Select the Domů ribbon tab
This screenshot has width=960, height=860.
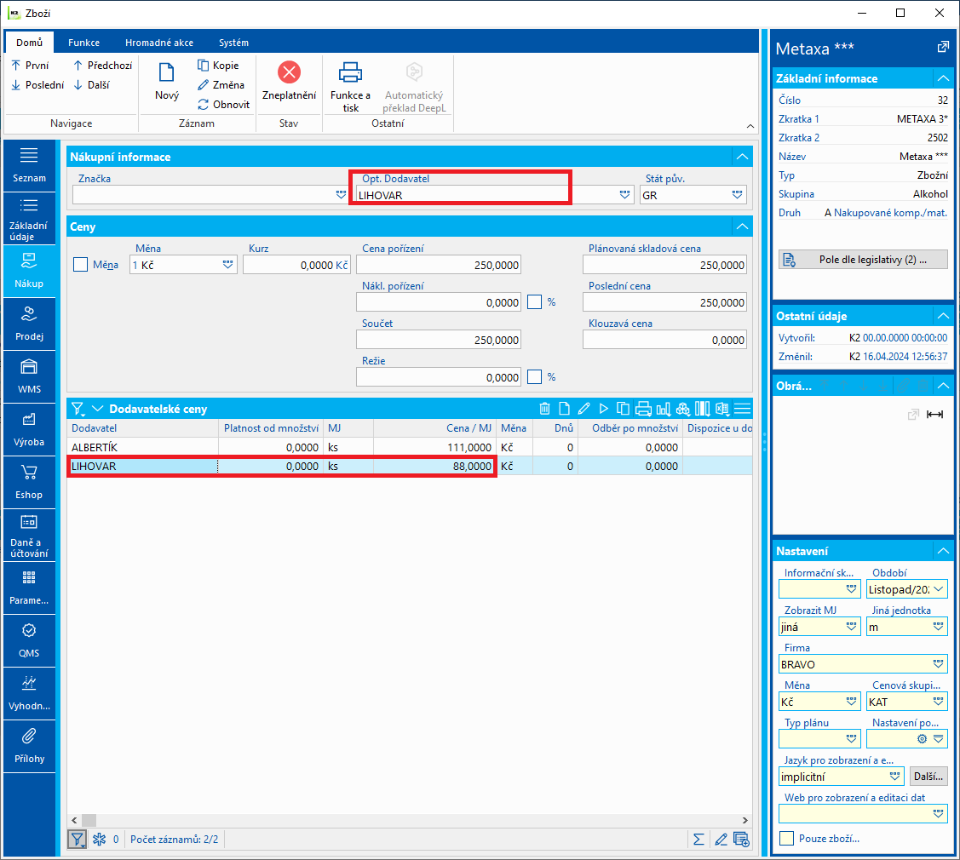tap(29, 43)
